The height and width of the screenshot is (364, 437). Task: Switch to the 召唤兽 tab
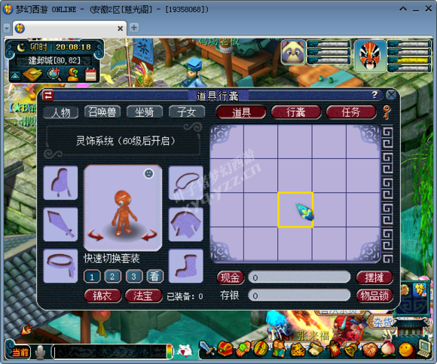pos(102,112)
